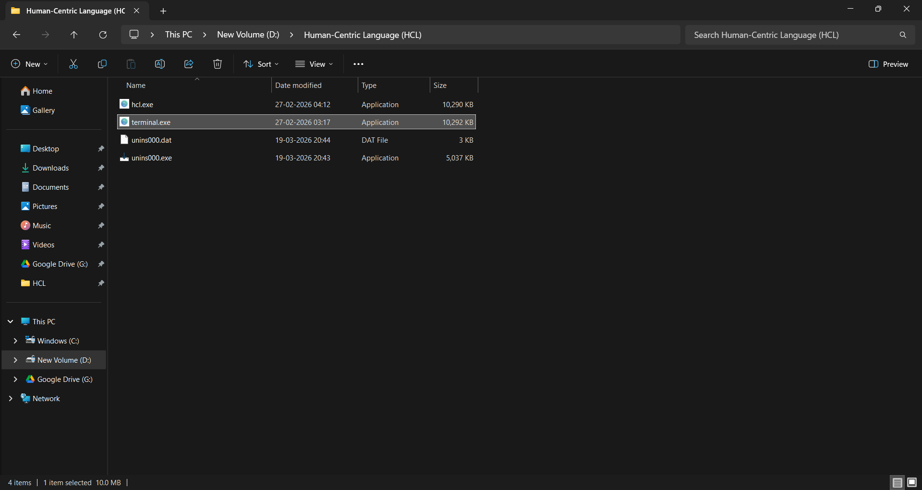Image resolution: width=922 pixels, height=490 pixels.
Task: Share the selected file via share icon
Action: point(188,63)
